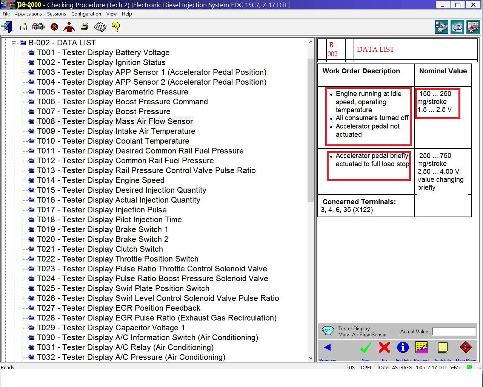Viewport: 483px width, 387px height.
Task: Return to Main Menu red diamond icon
Action: (466, 347)
